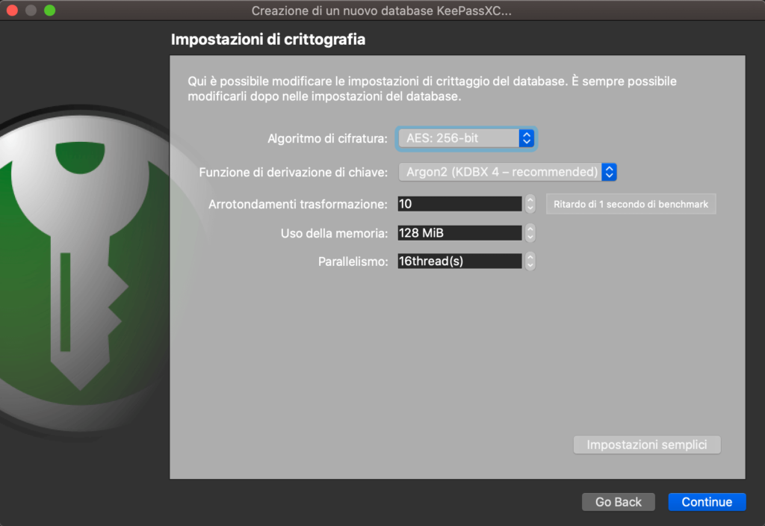Continue to the next wizard step
The image size is (765, 526).
point(707,501)
